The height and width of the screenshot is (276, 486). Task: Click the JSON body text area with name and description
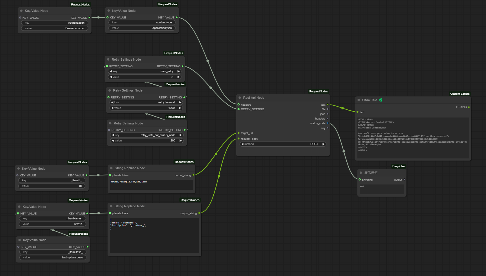click(154, 235)
